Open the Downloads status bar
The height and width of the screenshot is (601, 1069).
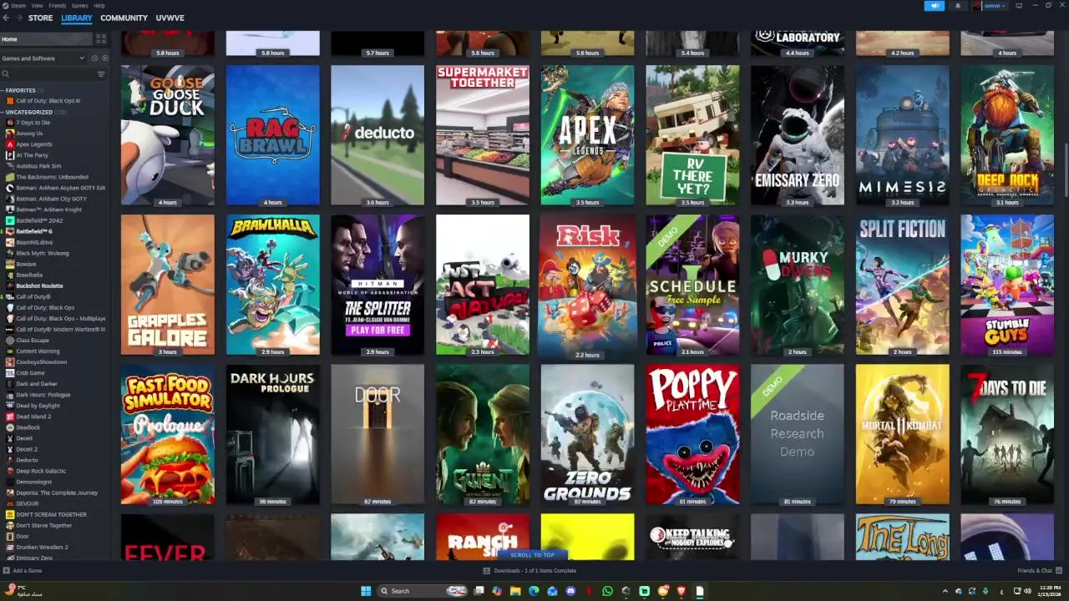coord(529,571)
